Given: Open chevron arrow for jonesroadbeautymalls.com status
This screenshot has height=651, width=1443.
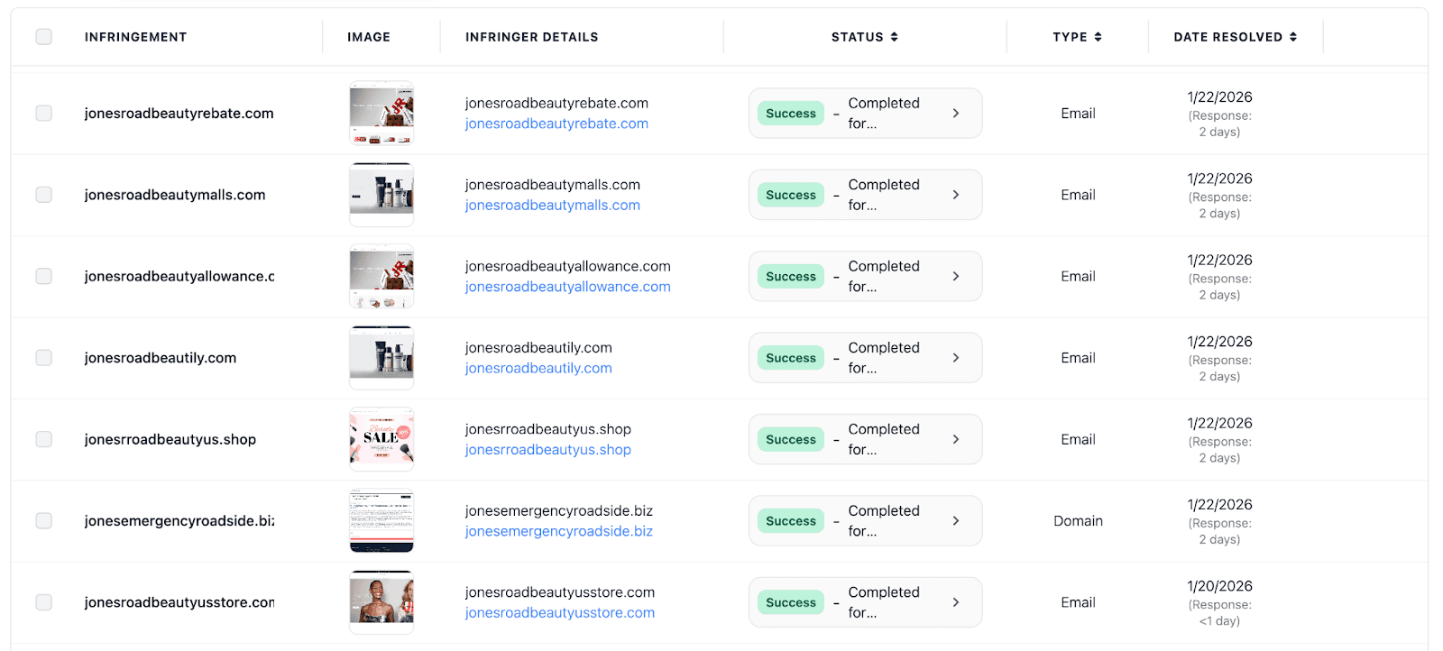Looking at the screenshot, I should point(956,195).
